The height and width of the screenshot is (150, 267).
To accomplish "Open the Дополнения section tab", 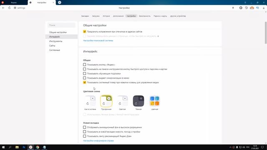I will tap(118, 16).
